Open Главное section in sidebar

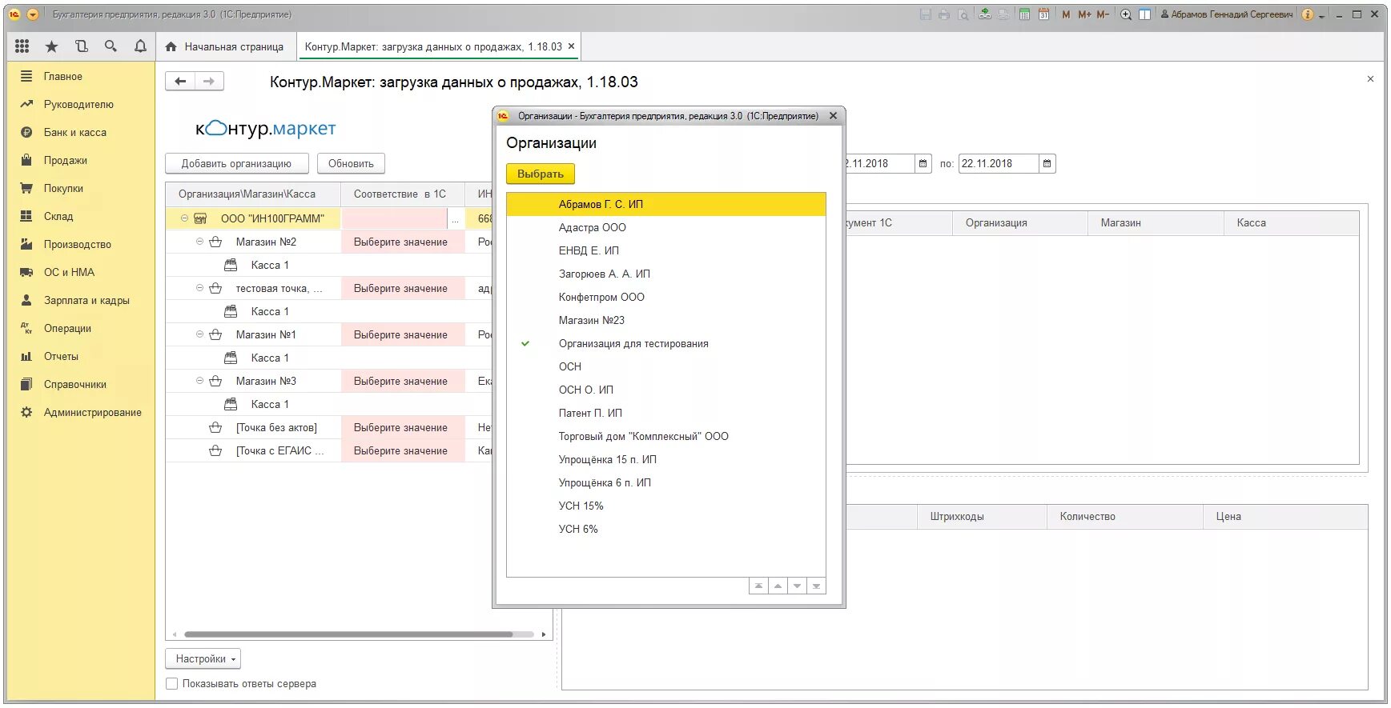(x=63, y=76)
